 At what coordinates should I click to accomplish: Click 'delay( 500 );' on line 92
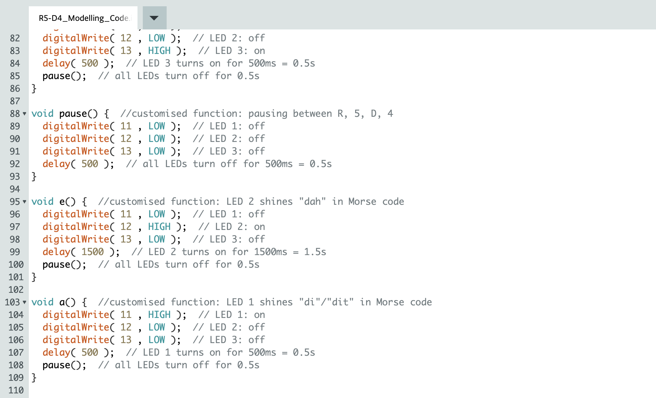[x=78, y=164]
